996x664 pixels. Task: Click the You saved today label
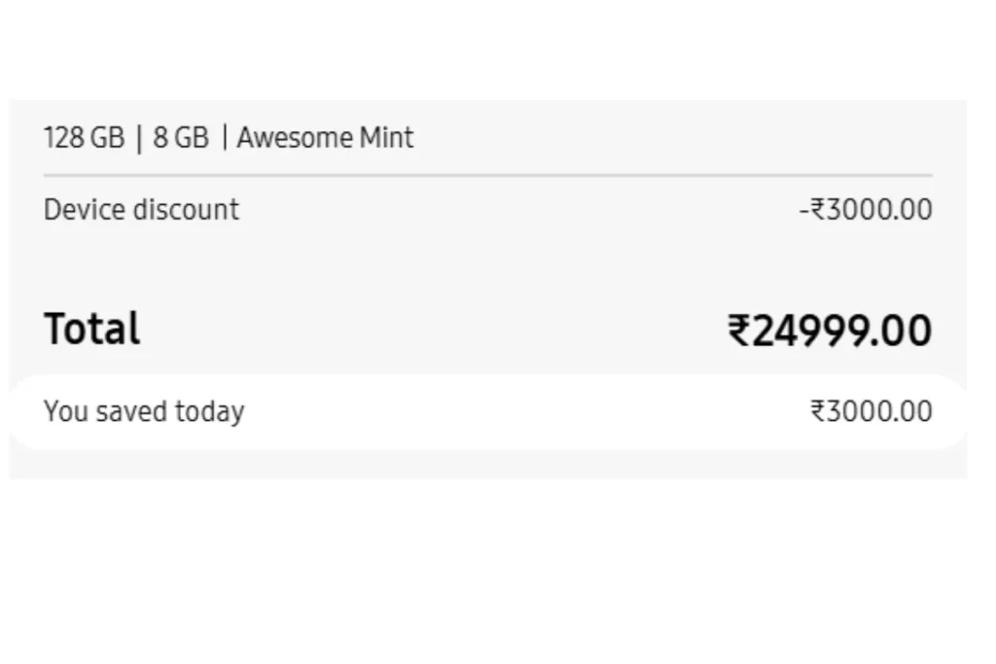coord(144,411)
